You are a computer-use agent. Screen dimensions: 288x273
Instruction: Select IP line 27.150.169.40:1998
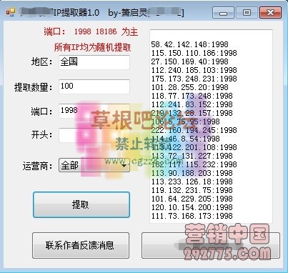point(189,61)
